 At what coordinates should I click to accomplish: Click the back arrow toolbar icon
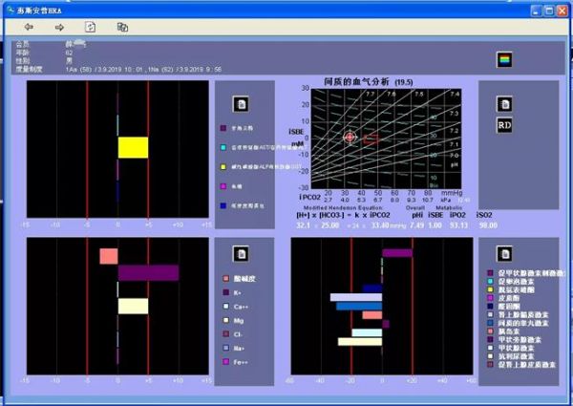click(30, 27)
